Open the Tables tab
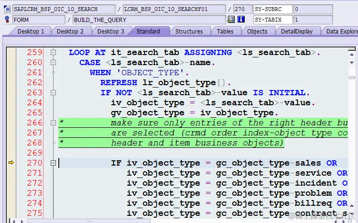This screenshot has height=223, width=358. [x=225, y=31]
